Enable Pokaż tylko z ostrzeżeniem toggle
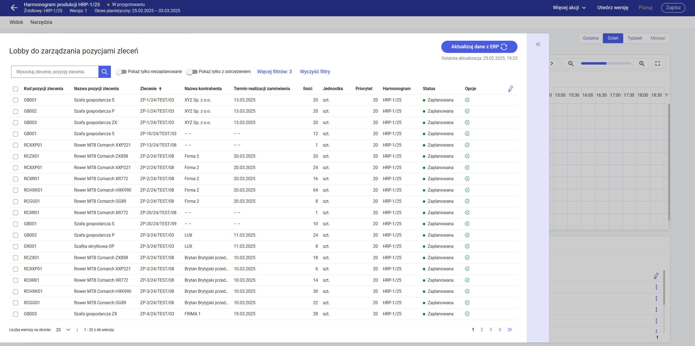This screenshot has width=695, height=346. point(192,72)
